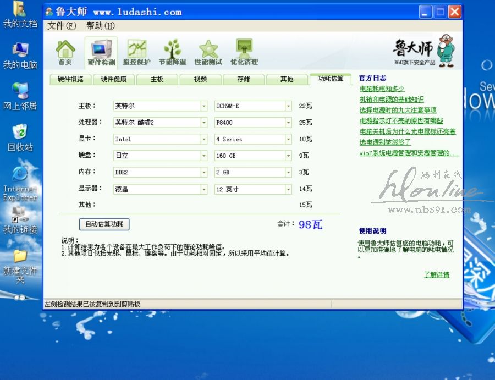
Task: Click the 节能降温 energy saving icon
Action: coord(172,53)
